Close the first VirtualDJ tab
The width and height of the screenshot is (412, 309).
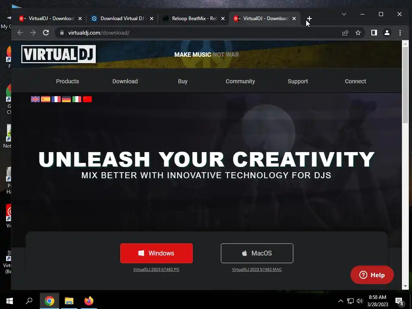(x=80, y=19)
